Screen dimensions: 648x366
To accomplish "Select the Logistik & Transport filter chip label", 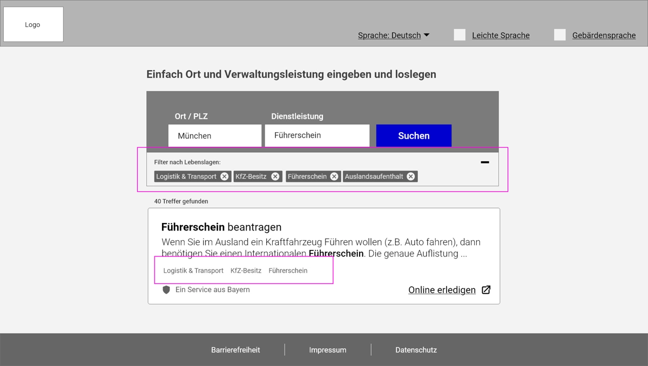I will pos(186,177).
